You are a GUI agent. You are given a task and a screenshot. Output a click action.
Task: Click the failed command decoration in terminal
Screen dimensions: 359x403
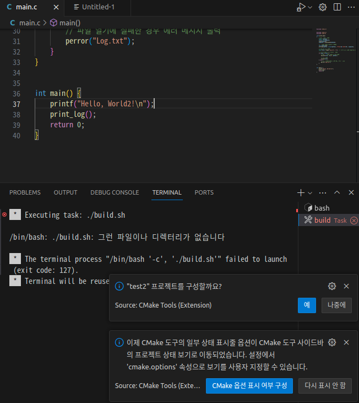(x=4, y=214)
